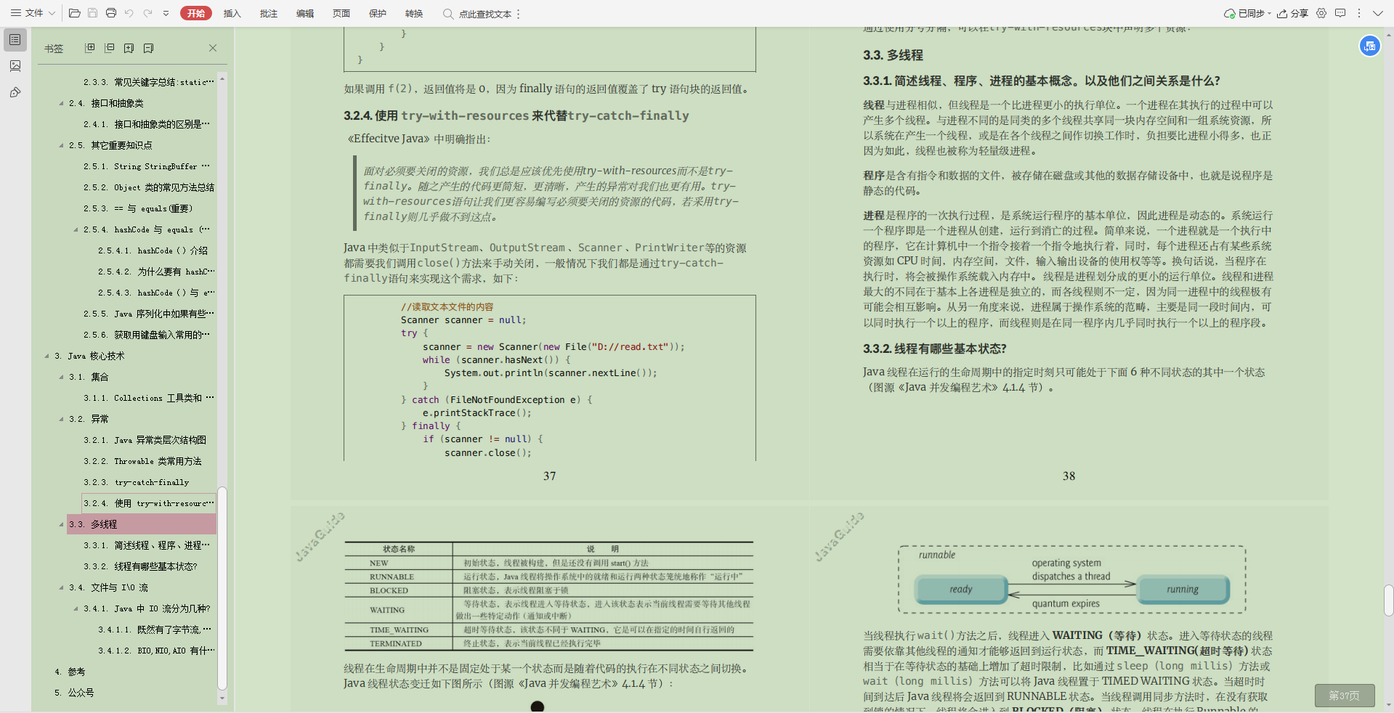Open the 页面 tab
1394x713 pixels.
point(341,13)
